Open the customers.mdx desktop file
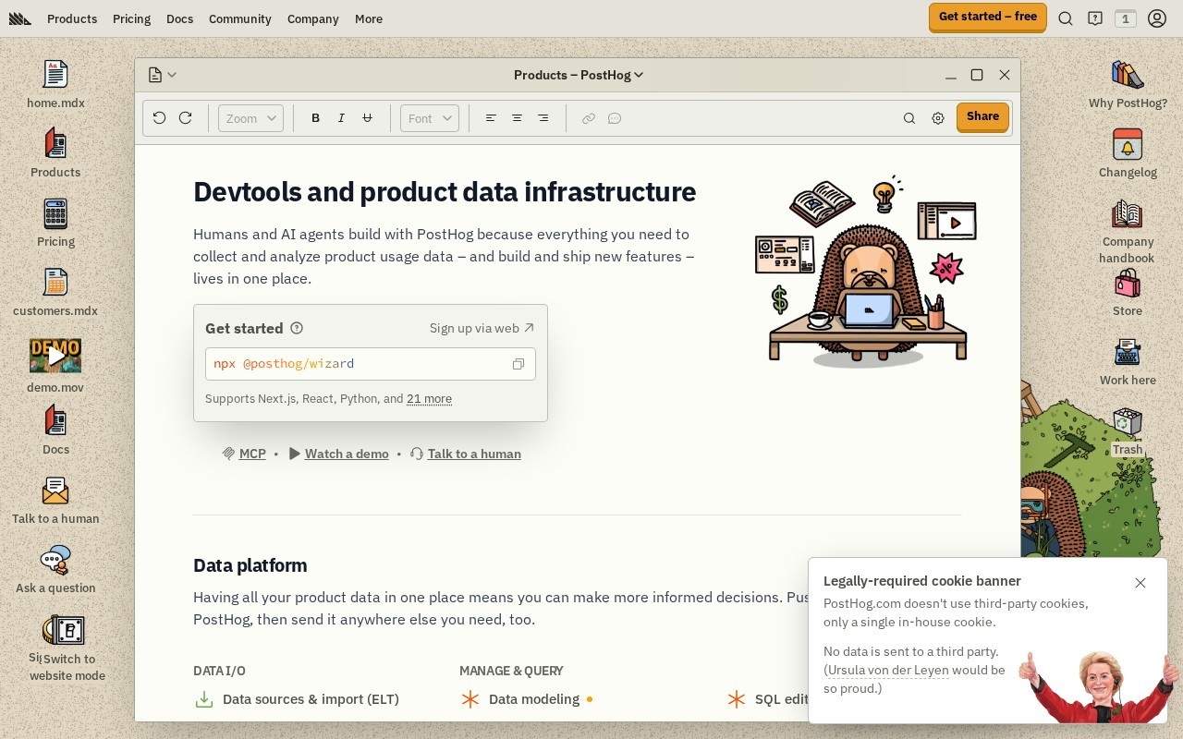Screen dimensions: 1183x739 pos(55,292)
